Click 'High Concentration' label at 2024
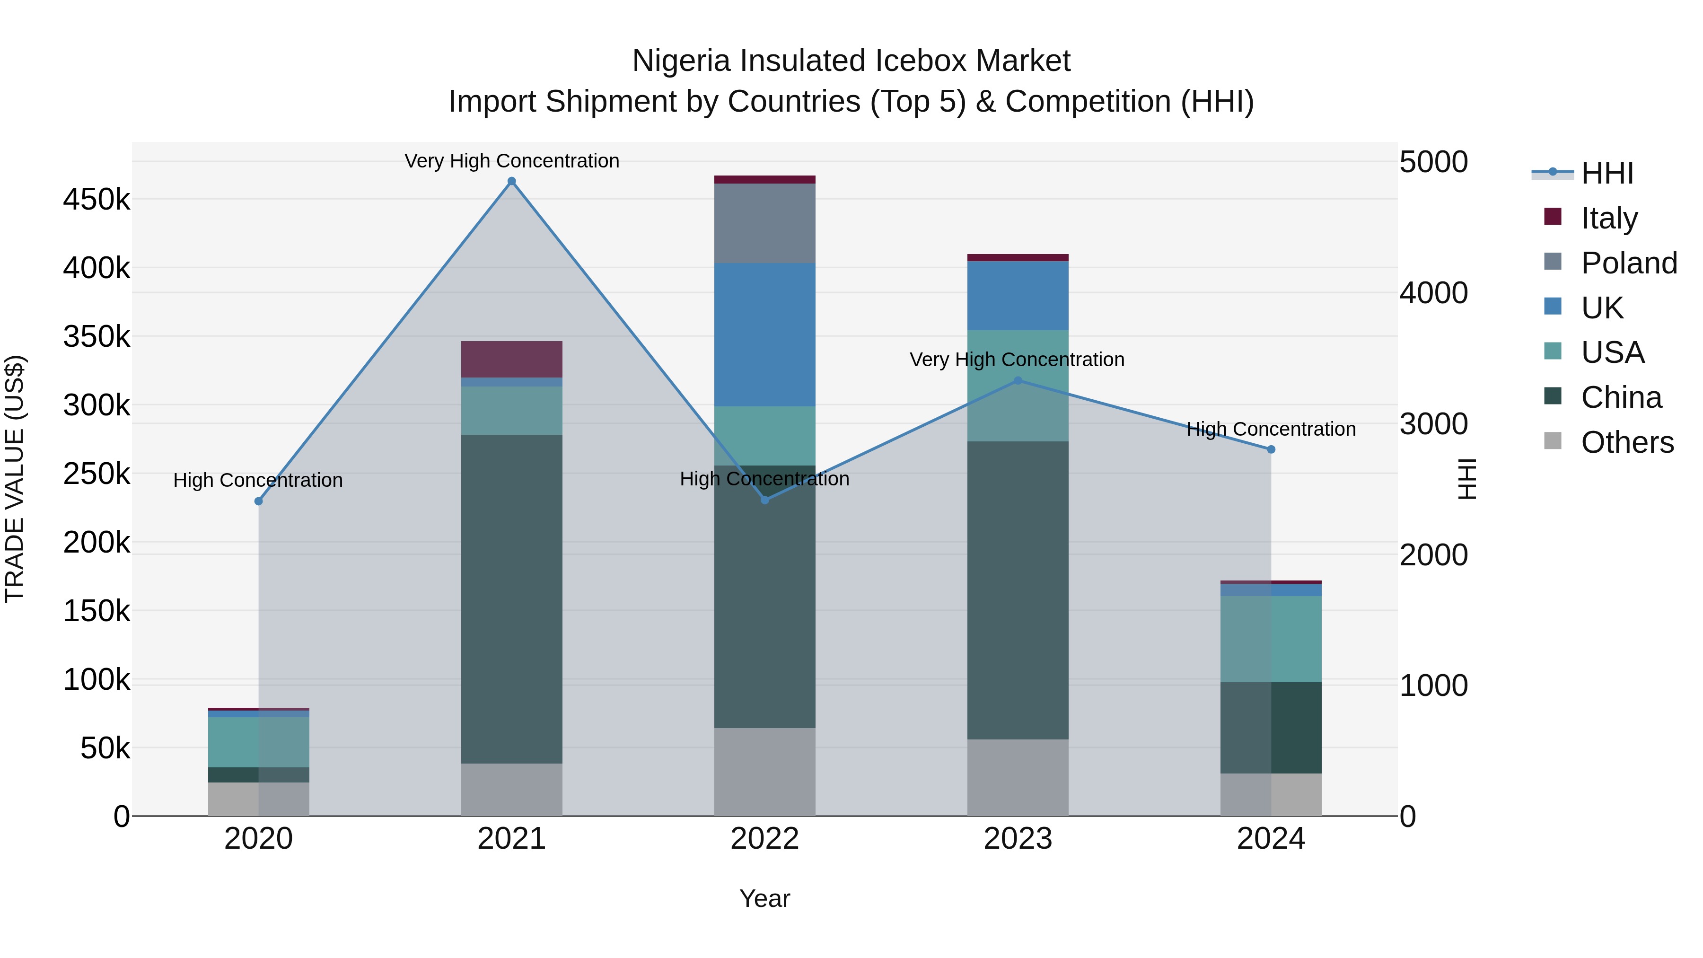 pyautogui.click(x=1271, y=429)
